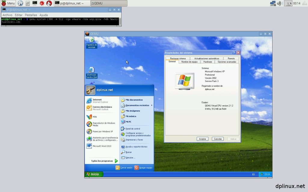Click Apagar equipo power button
308x192 pixels.
pos(137,168)
